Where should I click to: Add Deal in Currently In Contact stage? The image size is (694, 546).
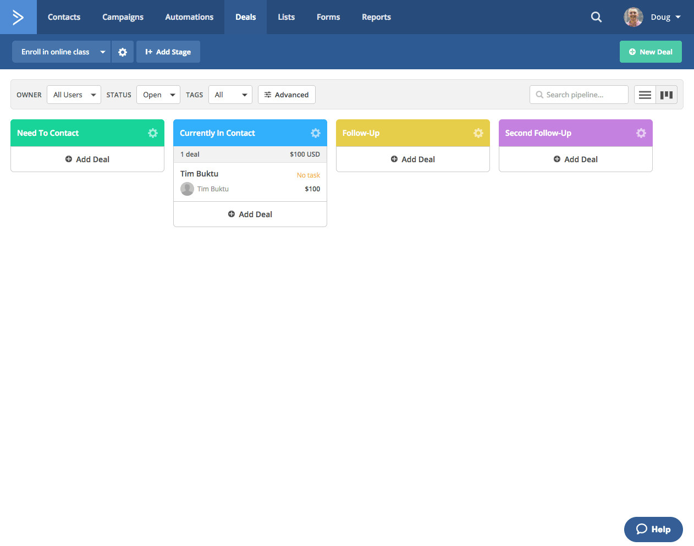coord(250,214)
